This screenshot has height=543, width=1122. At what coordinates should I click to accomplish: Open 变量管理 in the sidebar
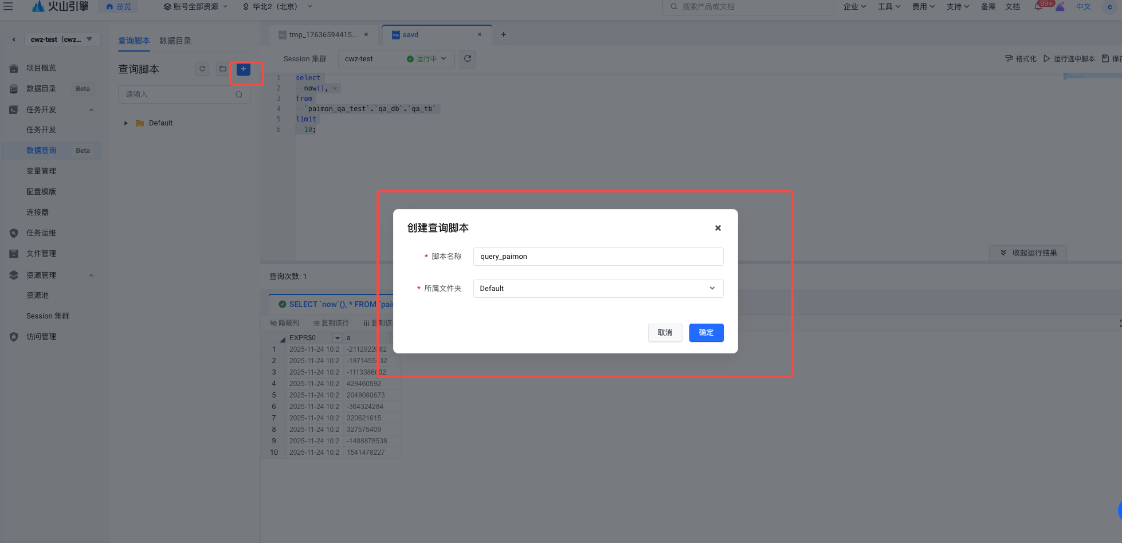click(x=41, y=171)
